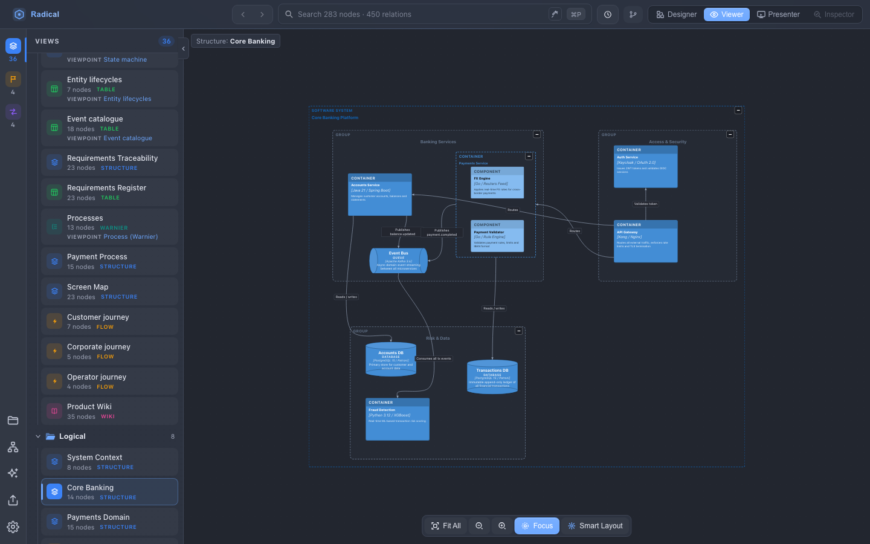The width and height of the screenshot is (870, 544).
Task: Switch to Designer mode
Action: pyautogui.click(x=677, y=15)
